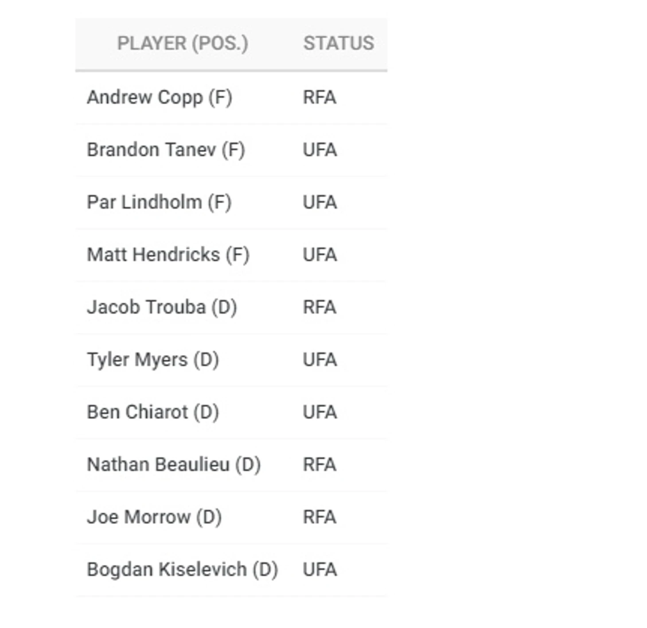Click UFA status for Tyler Myers
The width and height of the screenshot is (647, 628).
pyautogui.click(x=320, y=360)
